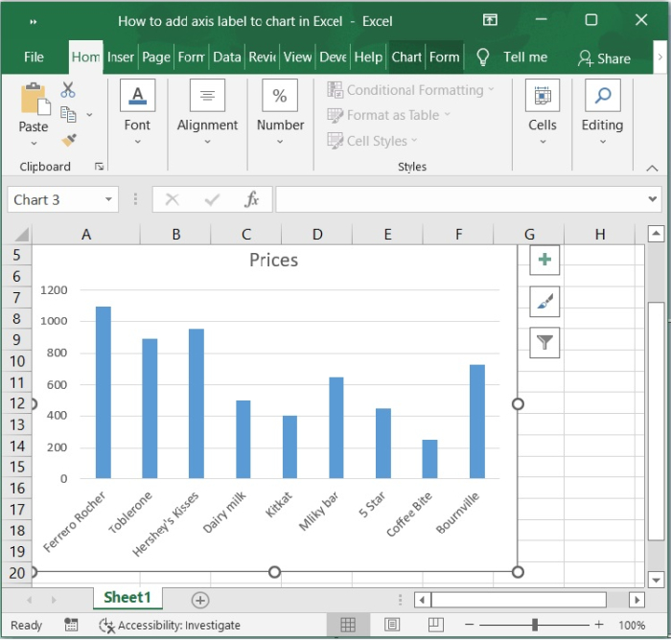This screenshot has width=671, height=640.
Task: Select the chart title Prices
Action: click(273, 260)
